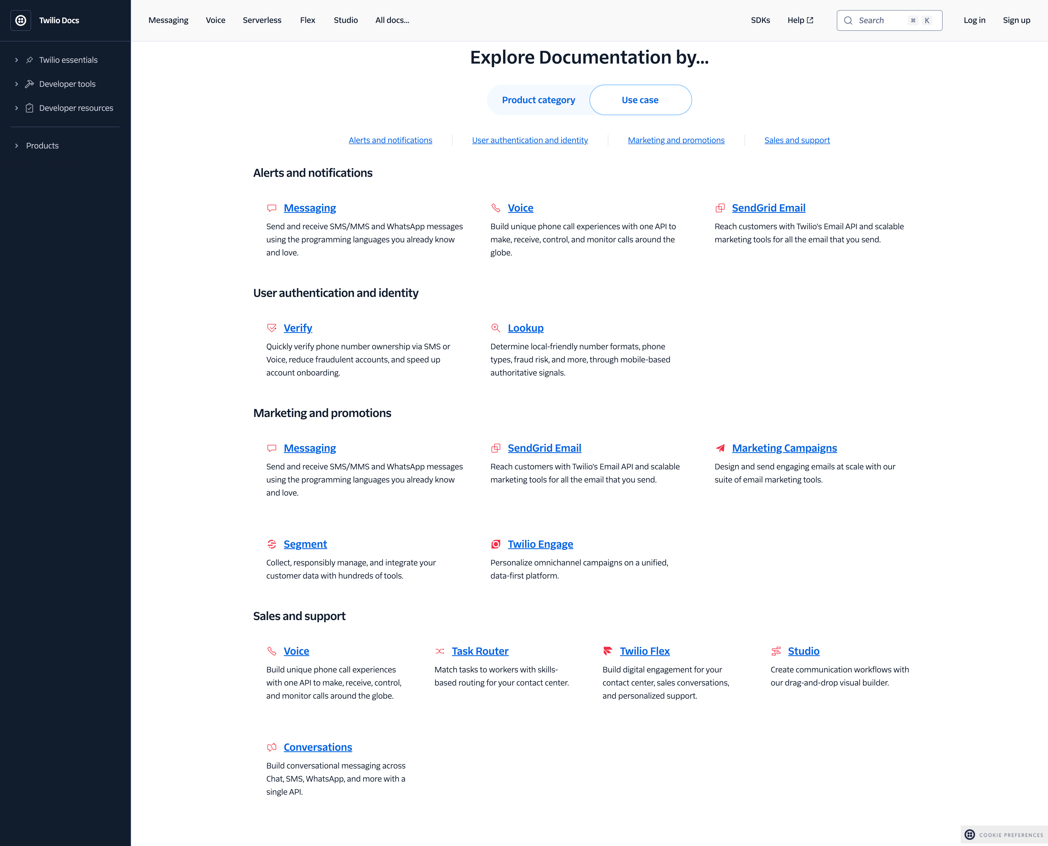Click the Task Router shuffle icon
The width and height of the screenshot is (1048, 846).
(439, 651)
